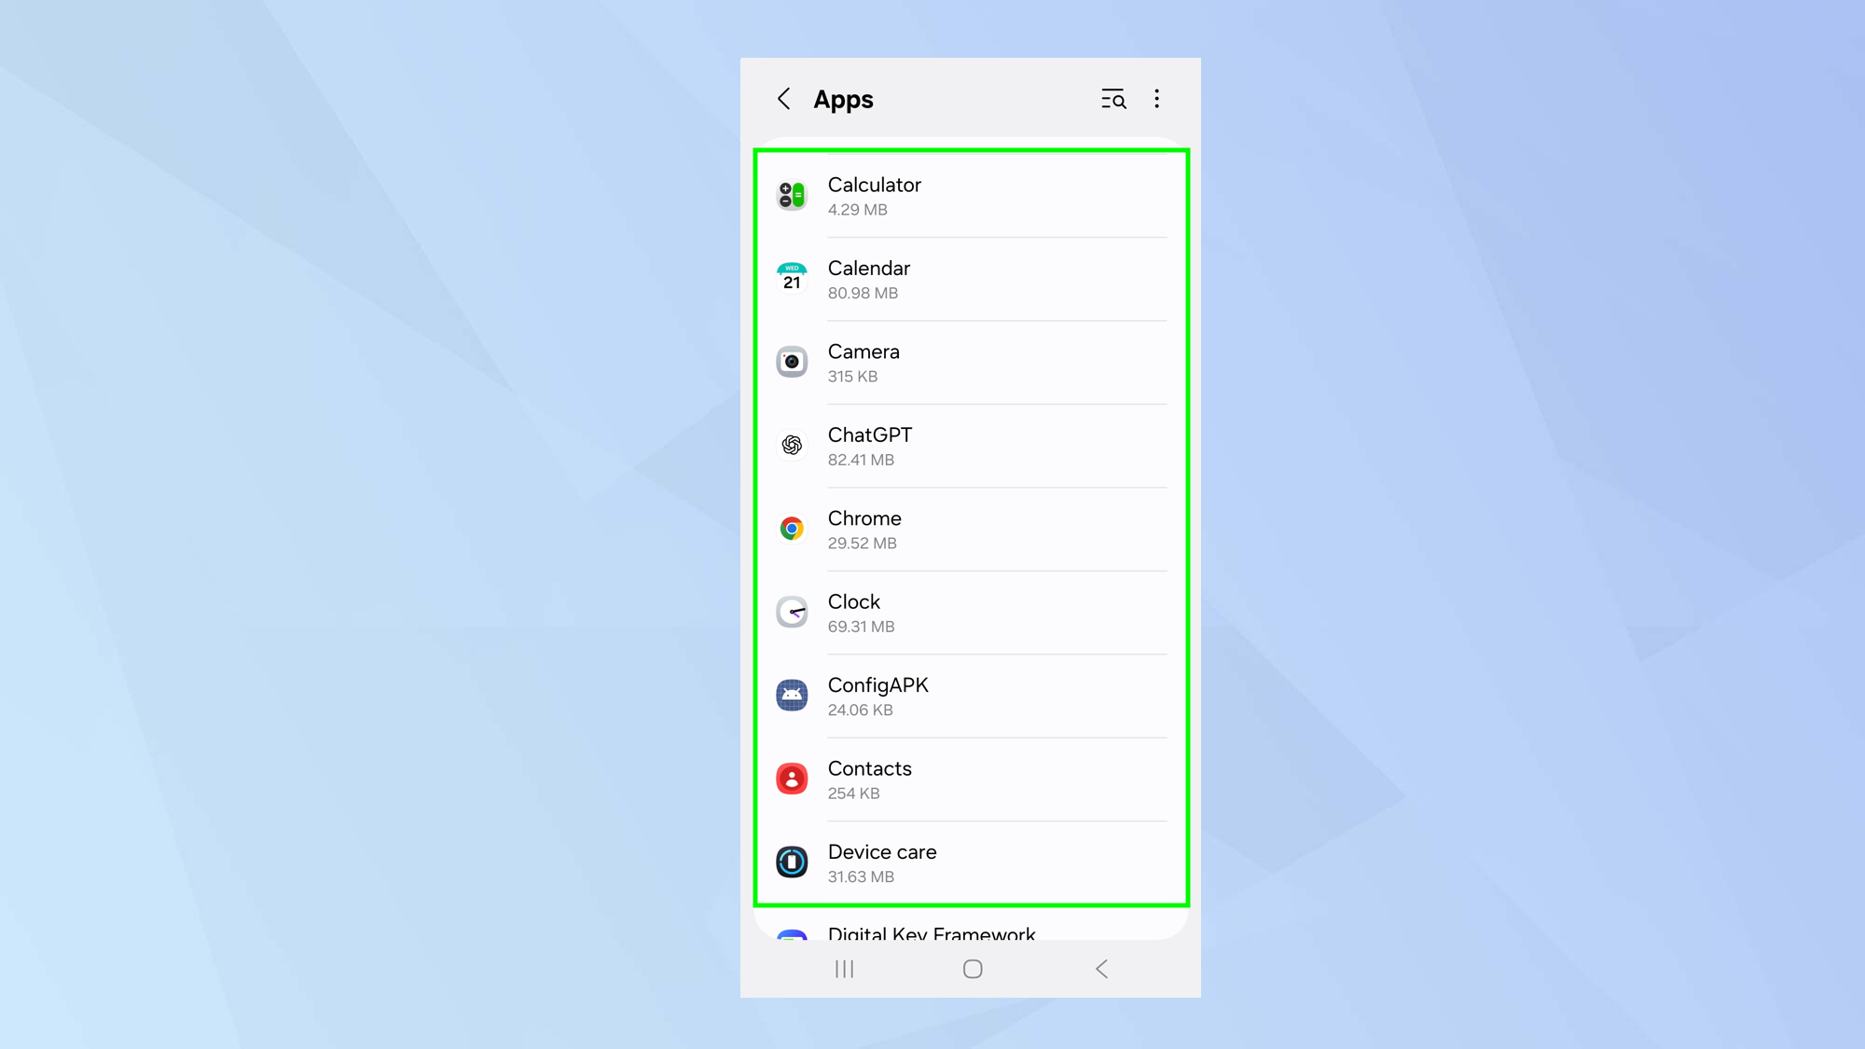Tap the ChatGPT app icon
The image size is (1865, 1049).
pyautogui.click(x=792, y=445)
